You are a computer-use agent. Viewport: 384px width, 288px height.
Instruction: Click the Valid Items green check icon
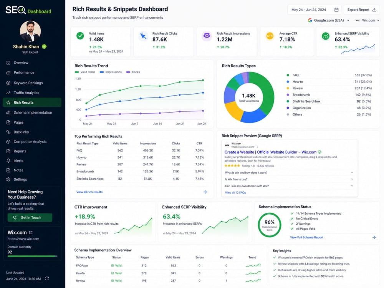[80, 36]
